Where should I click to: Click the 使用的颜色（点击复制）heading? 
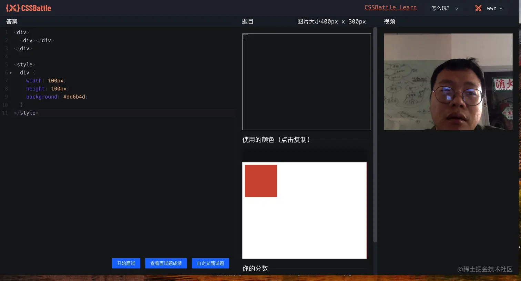276,140
